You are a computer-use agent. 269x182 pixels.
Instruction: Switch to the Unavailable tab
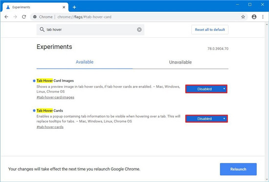pyautogui.click(x=180, y=62)
